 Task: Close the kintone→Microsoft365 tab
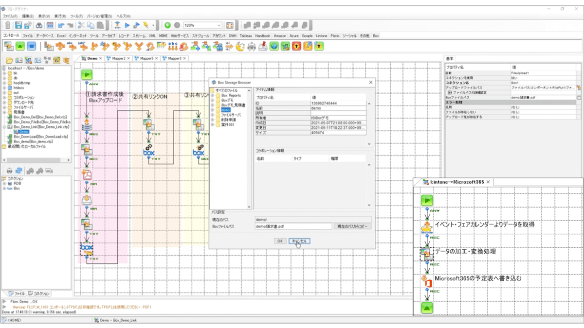pos(489,182)
